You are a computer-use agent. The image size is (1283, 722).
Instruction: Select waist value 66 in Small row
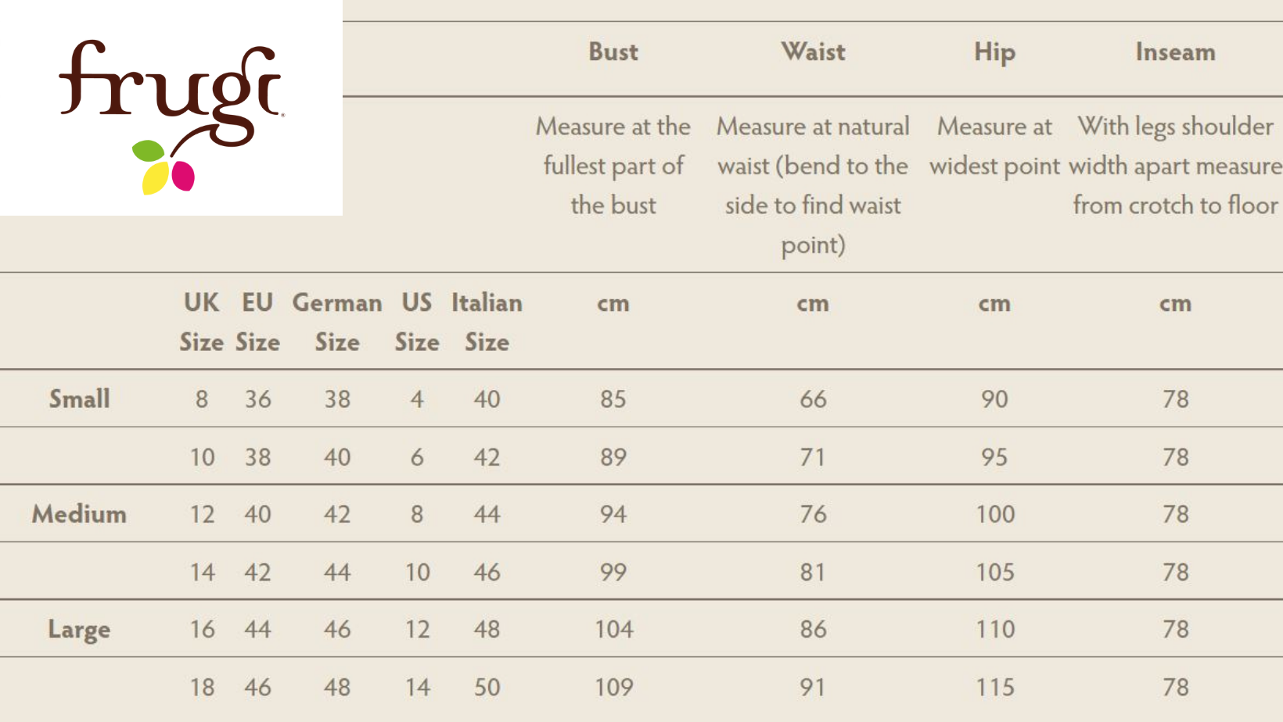click(813, 399)
